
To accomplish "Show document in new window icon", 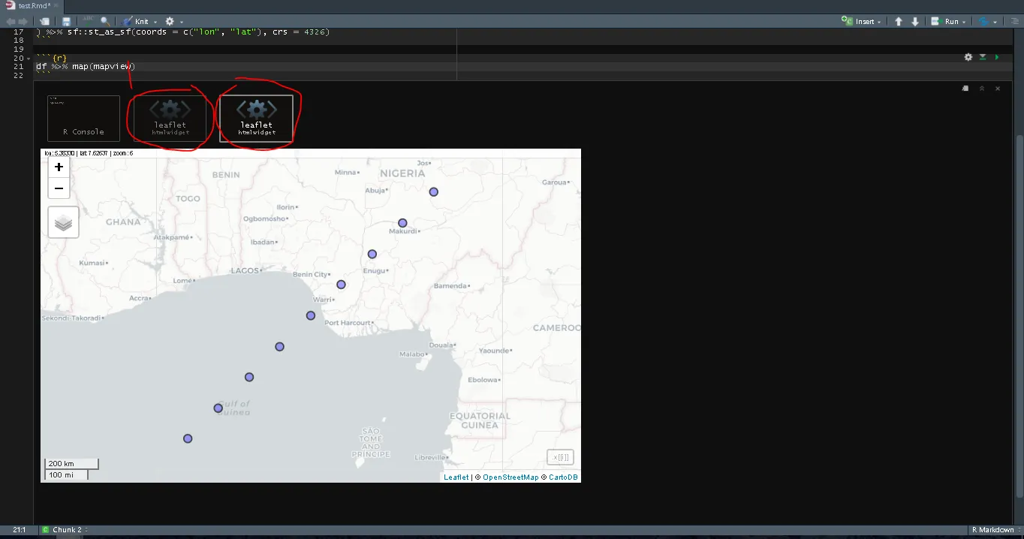I will pos(45,22).
